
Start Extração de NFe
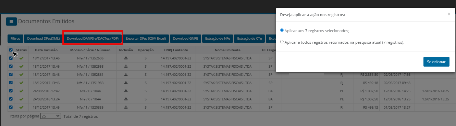point(218,39)
